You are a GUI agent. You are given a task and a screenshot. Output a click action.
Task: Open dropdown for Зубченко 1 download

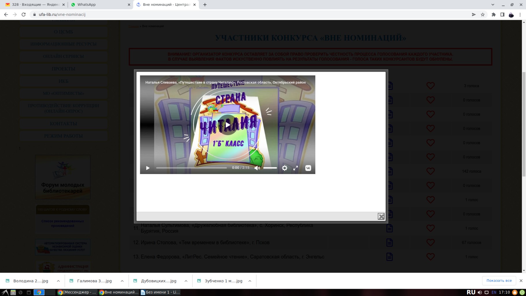point(250,281)
